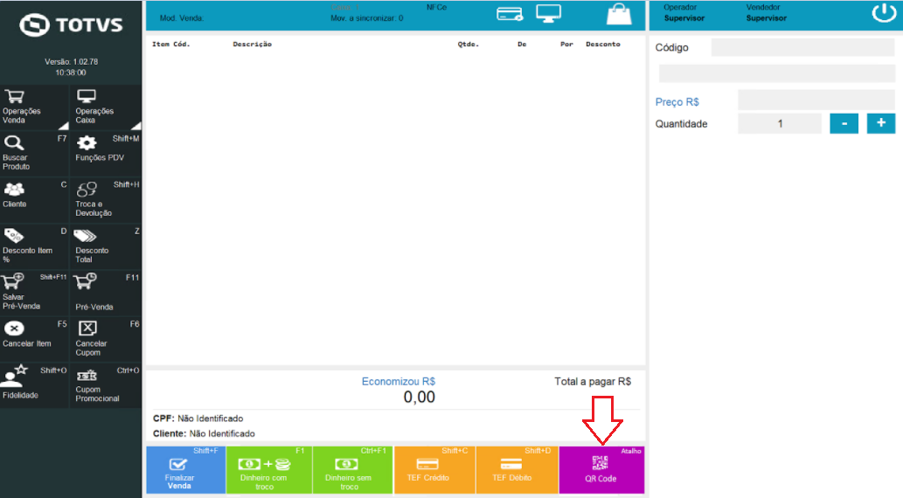The image size is (903, 498).
Task: Open Troca e Devolução
Action: [x=106, y=200]
